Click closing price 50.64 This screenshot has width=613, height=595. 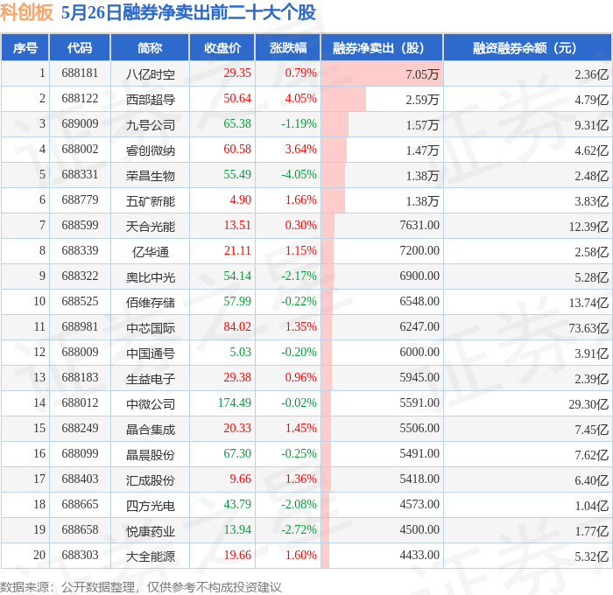237,99
